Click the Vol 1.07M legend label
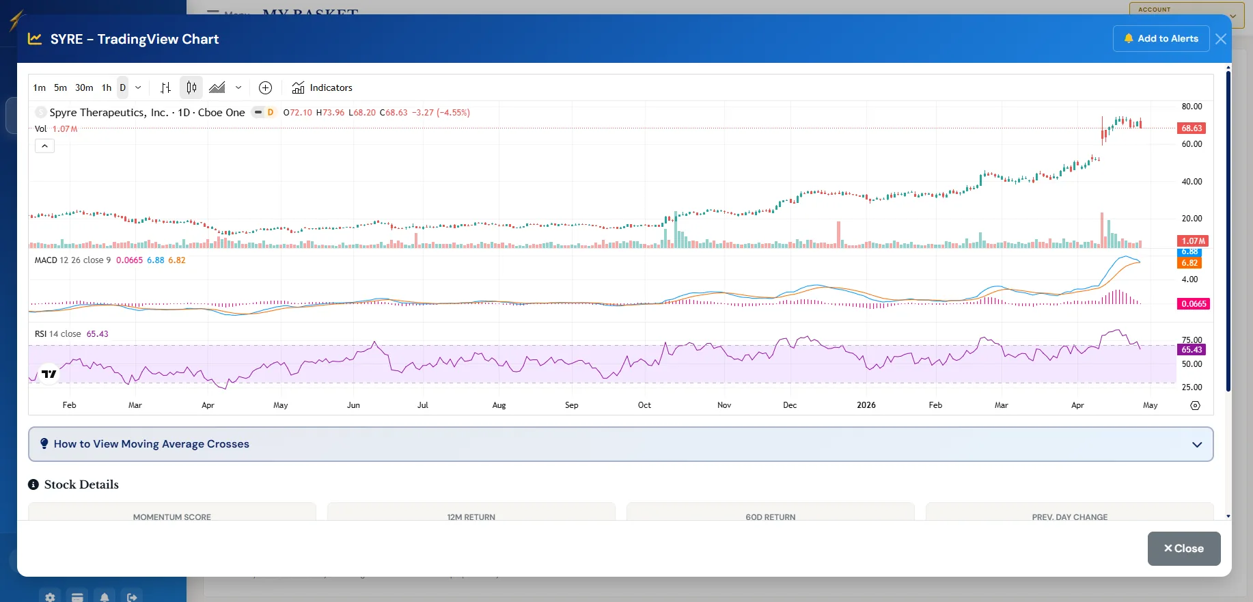This screenshot has width=1253, height=602. (56, 128)
